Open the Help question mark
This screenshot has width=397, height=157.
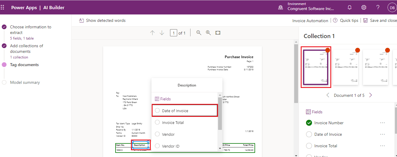coord(378,8)
